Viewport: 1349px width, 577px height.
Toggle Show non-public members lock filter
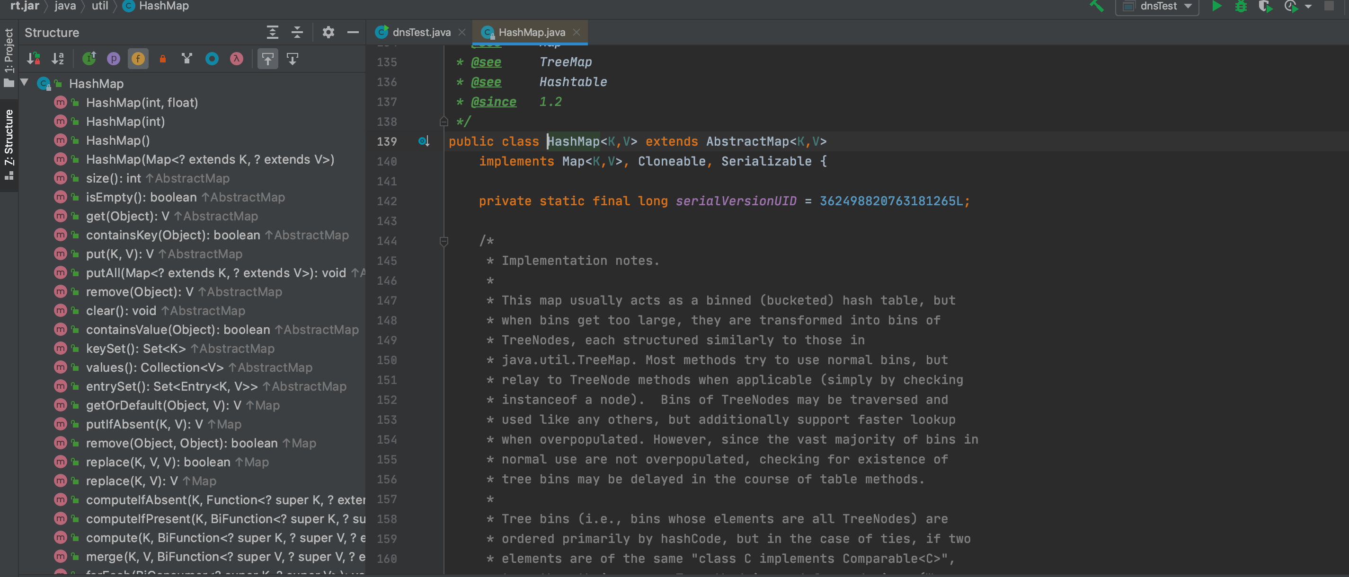coord(163,59)
